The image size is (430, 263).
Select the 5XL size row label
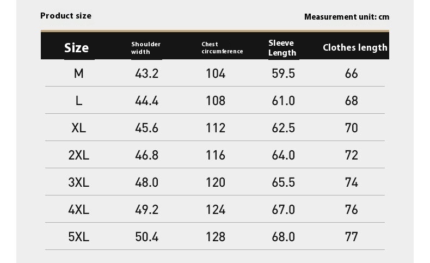tap(79, 237)
